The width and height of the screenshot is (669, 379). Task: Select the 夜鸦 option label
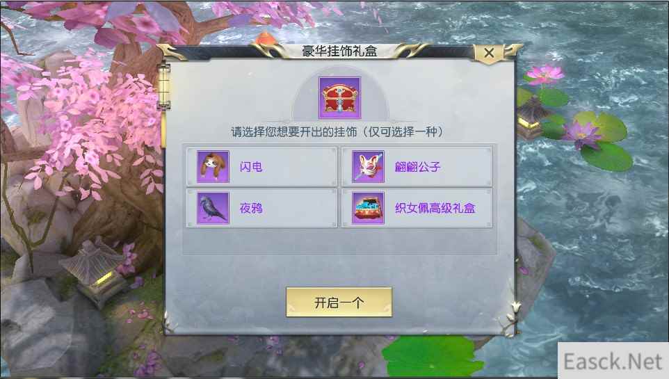[251, 209]
